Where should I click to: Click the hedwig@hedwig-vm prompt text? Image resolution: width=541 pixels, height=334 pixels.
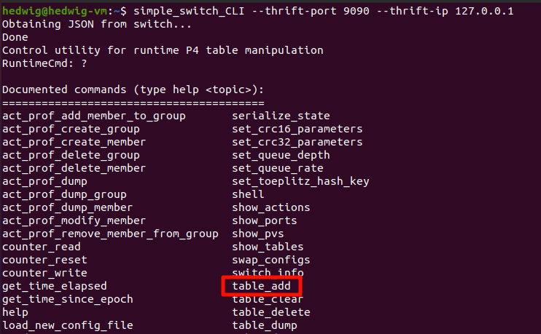pyautogui.click(x=55, y=11)
